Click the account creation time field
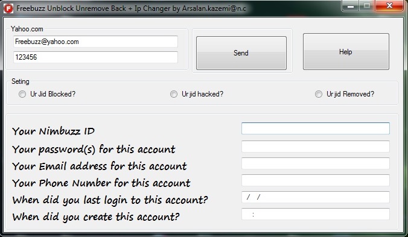Image resolution: width=408 pixels, height=237 pixels. tap(316, 214)
